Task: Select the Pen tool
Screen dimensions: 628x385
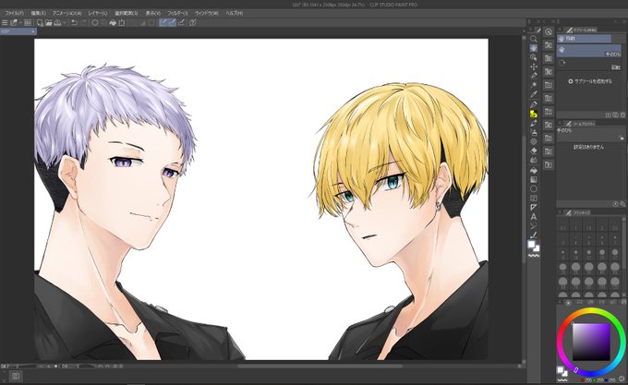Action: (x=534, y=104)
